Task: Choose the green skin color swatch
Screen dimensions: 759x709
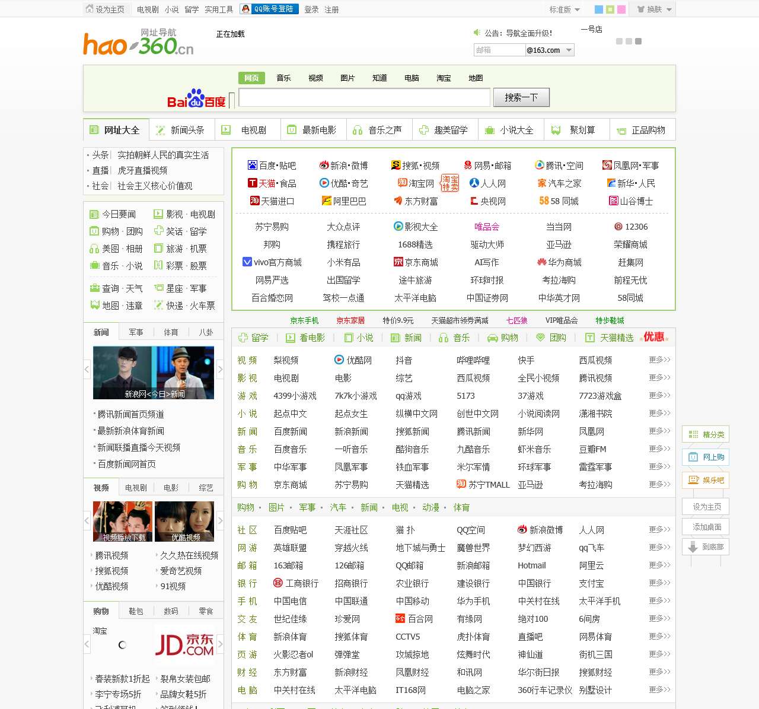Action: pyautogui.click(x=610, y=9)
